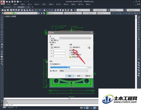
Task: Open the H2 text style dropdown
Action: [x=83, y=10]
